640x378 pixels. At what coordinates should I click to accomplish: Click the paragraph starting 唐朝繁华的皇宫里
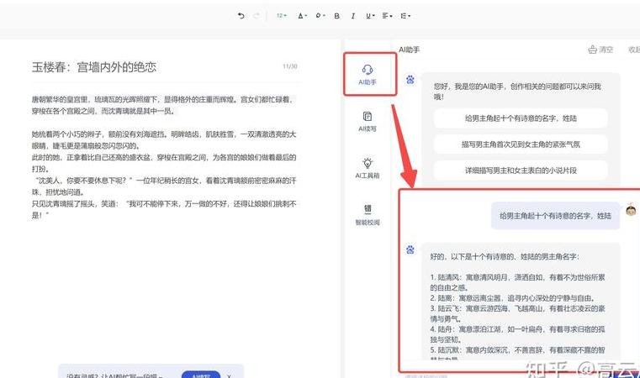pyautogui.click(x=164, y=105)
